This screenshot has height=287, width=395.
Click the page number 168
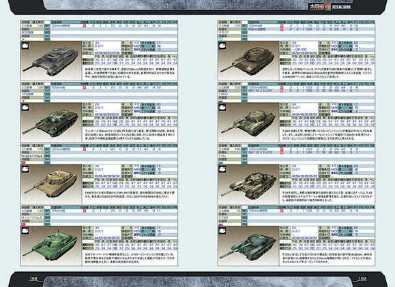(33, 278)
